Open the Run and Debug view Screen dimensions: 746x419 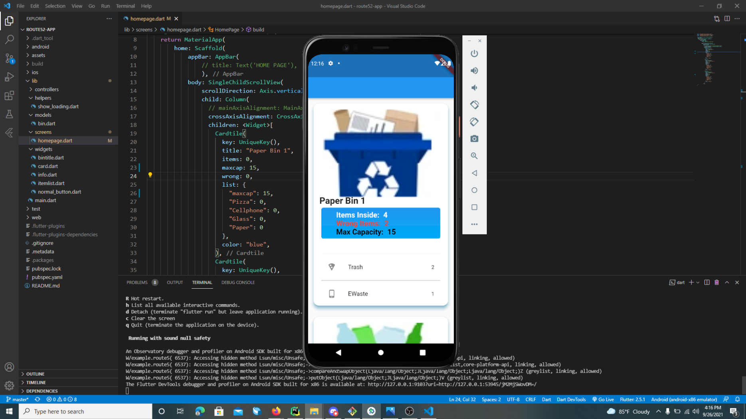click(9, 77)
